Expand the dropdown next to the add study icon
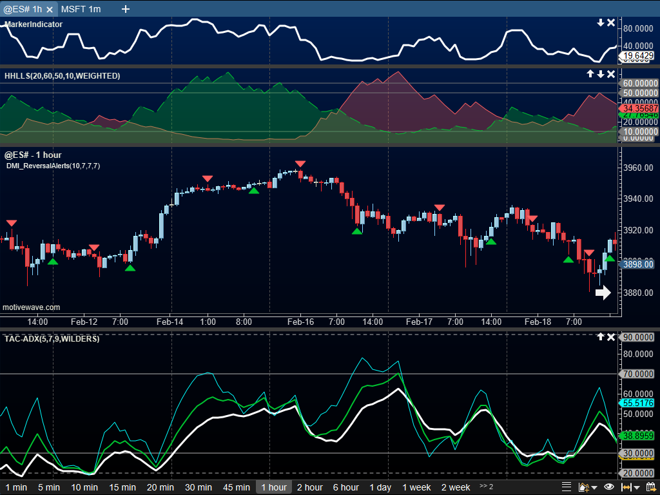Screen dimensions: 660x495 coord(594,487)
